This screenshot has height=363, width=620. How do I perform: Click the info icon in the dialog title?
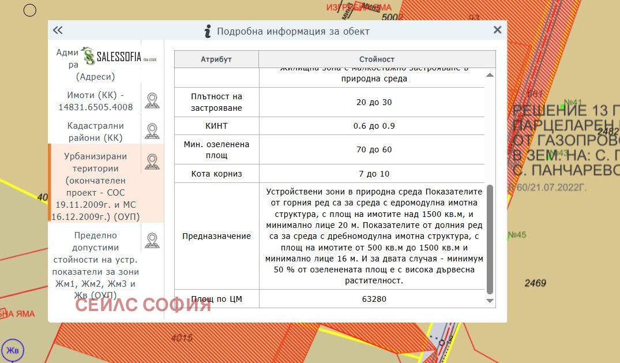(208, 31)
